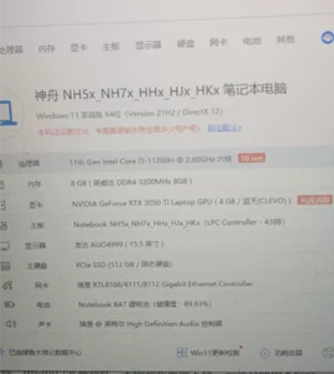
Task: Click the speaker icon beside 声卡
Action: pos(11,324)
